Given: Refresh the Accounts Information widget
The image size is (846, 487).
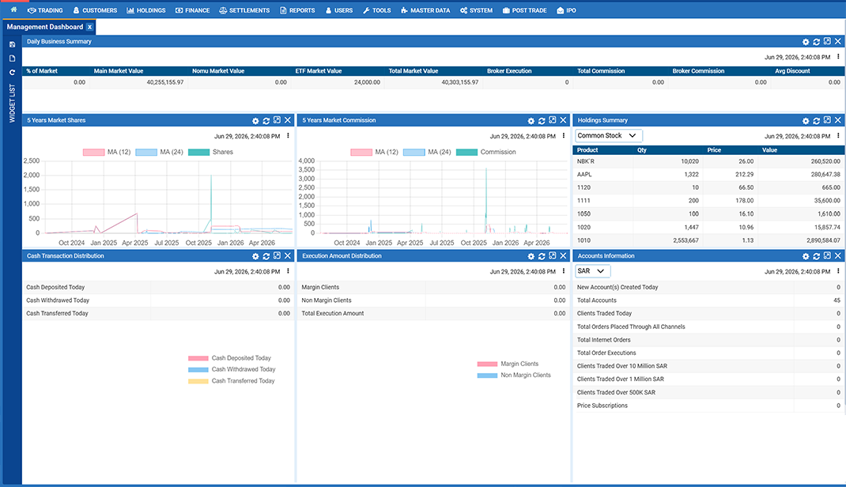Looking at the screenshot, I should [816, 256].
